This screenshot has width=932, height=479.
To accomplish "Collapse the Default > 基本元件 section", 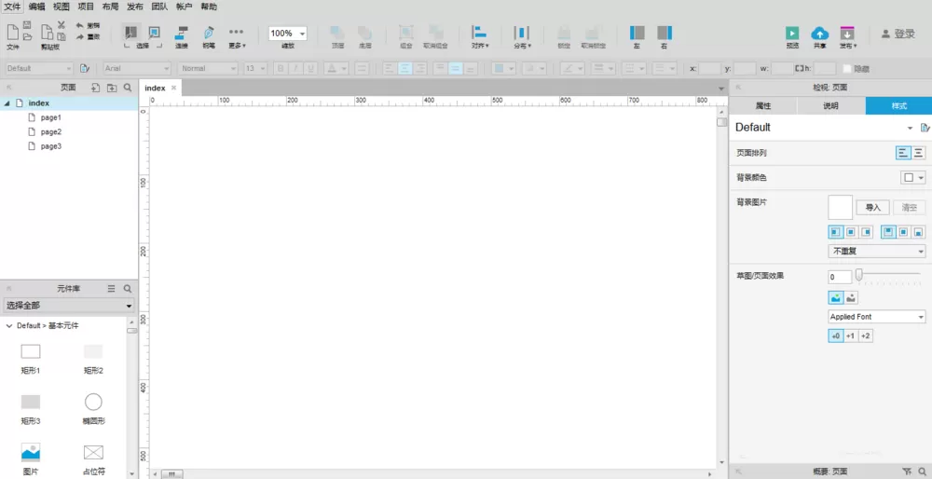I will (x=9, y=325).
